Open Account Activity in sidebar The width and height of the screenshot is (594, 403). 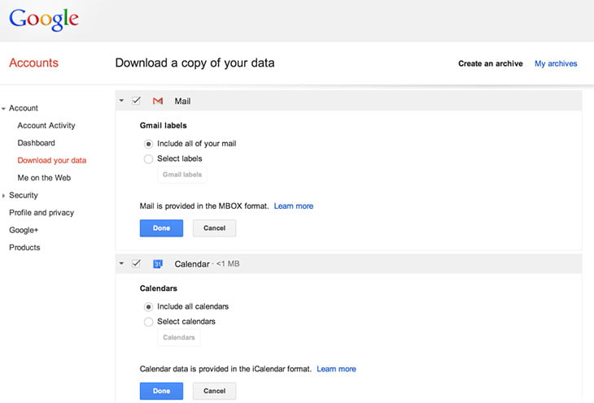[46, 125]
